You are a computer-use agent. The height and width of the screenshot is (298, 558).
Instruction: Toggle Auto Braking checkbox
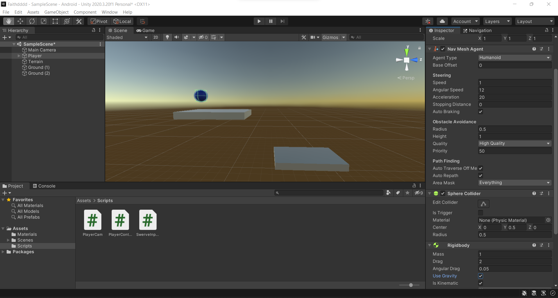481,112
